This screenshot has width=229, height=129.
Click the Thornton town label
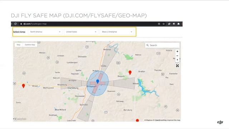158,70
